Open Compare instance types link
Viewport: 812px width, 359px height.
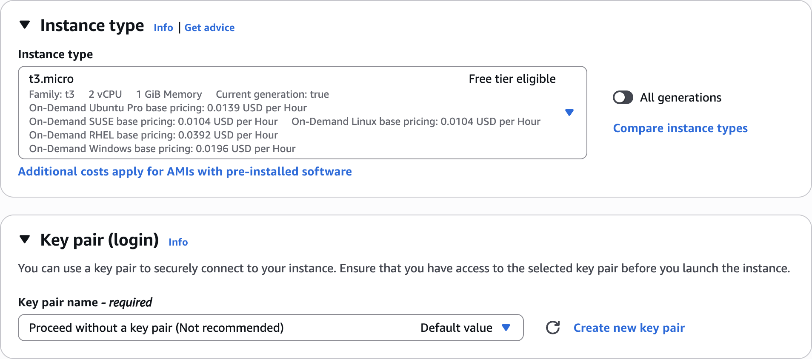(x=680, y=128)
